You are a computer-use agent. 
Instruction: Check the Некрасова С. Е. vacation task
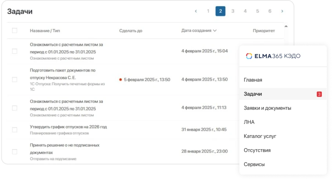(15, 79)
